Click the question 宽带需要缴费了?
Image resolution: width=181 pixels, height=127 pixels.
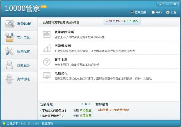tap(53, 116)
